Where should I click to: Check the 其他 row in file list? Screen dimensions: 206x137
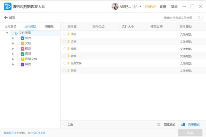(65, 71)
